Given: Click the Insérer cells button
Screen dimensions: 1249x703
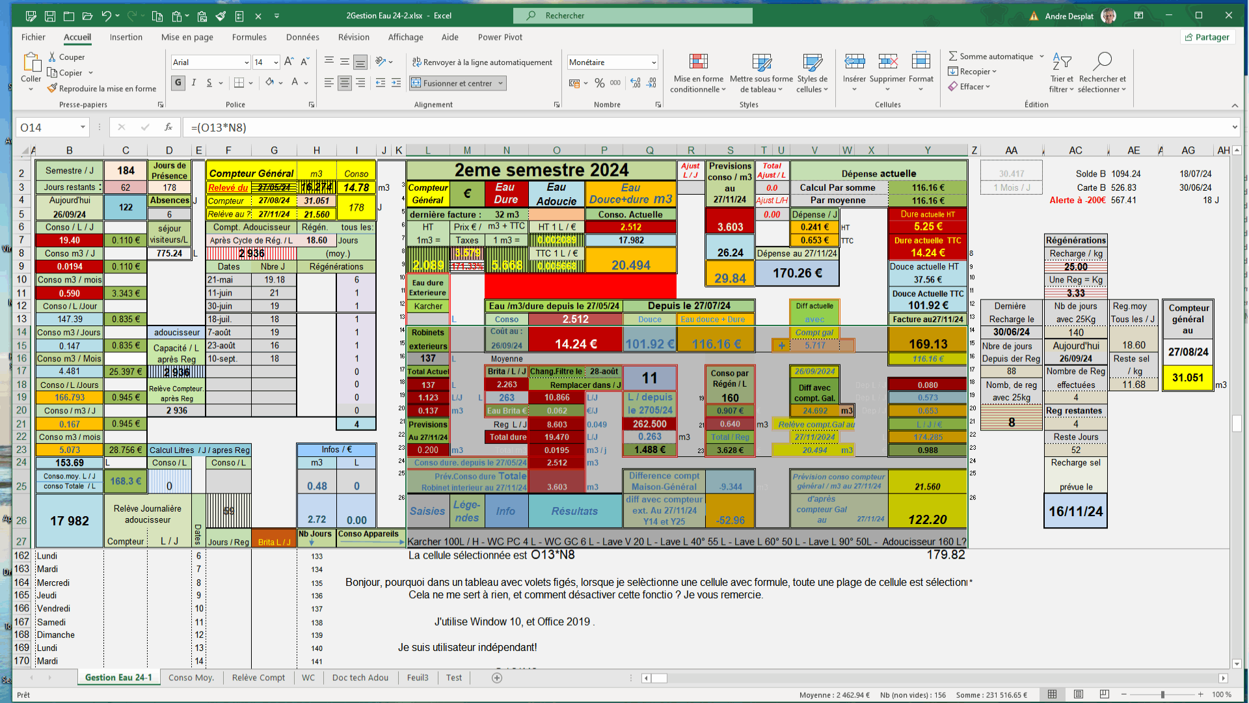Looking at the screenshot, I should [x=854, y=73].
